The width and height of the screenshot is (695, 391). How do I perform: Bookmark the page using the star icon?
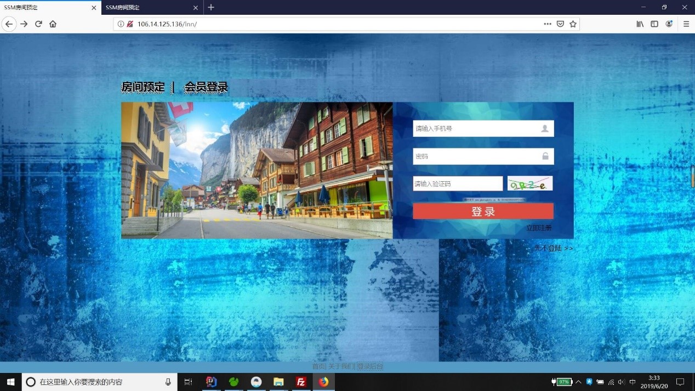pos(573,24)
